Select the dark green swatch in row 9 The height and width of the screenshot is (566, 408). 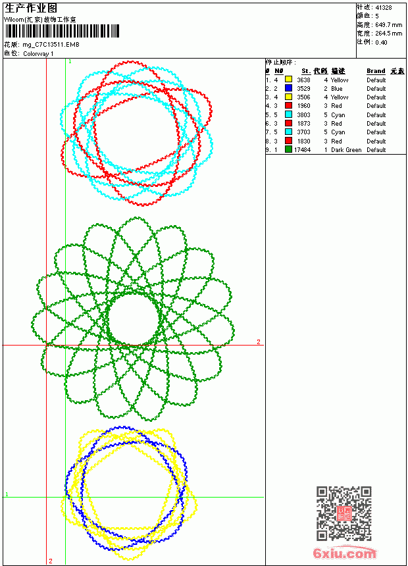pos(288,149)
